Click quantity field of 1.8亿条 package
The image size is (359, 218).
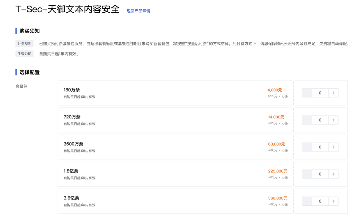point(320,174)
